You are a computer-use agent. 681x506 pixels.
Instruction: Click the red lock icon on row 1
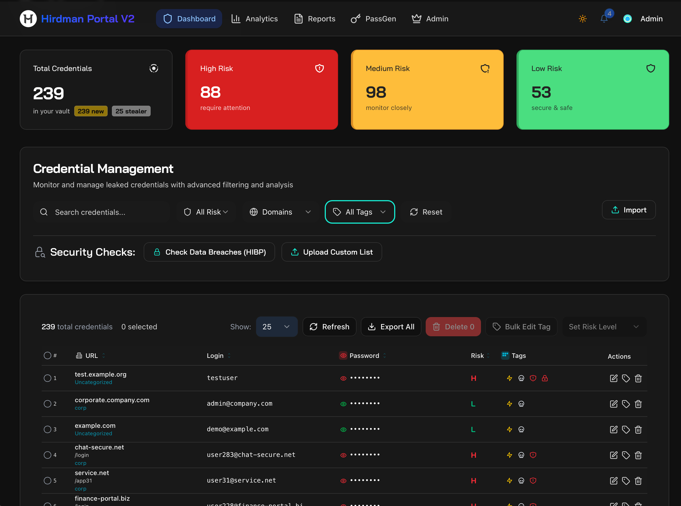545,378
